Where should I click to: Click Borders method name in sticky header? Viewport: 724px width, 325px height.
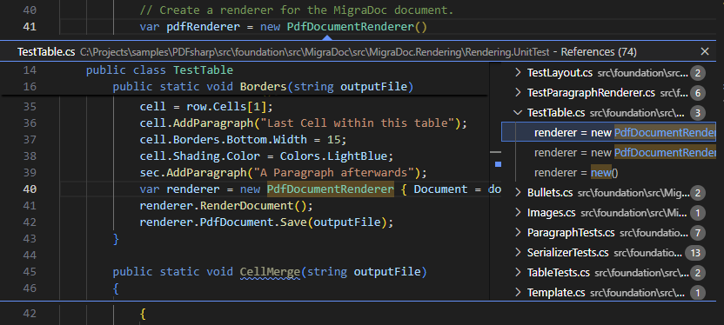(263, 87)
